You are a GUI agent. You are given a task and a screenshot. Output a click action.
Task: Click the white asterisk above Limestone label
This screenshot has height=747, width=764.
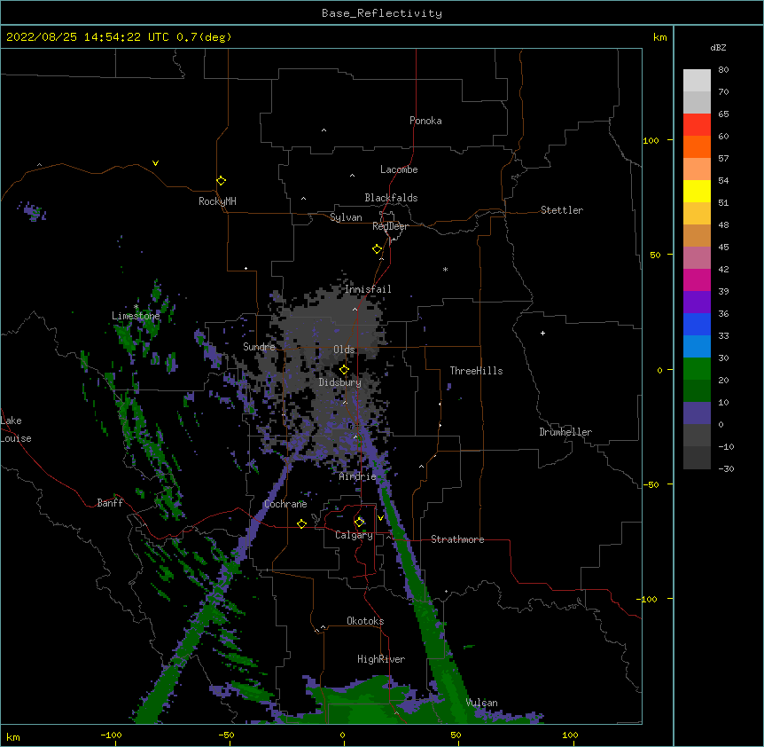pos(136,307)
